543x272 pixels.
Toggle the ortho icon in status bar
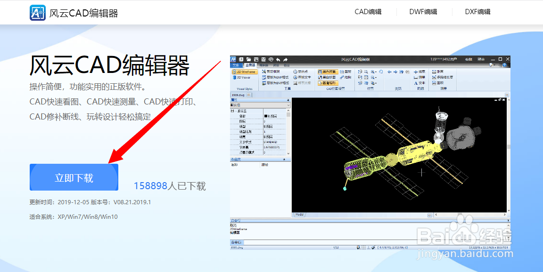tap(369, 247)
